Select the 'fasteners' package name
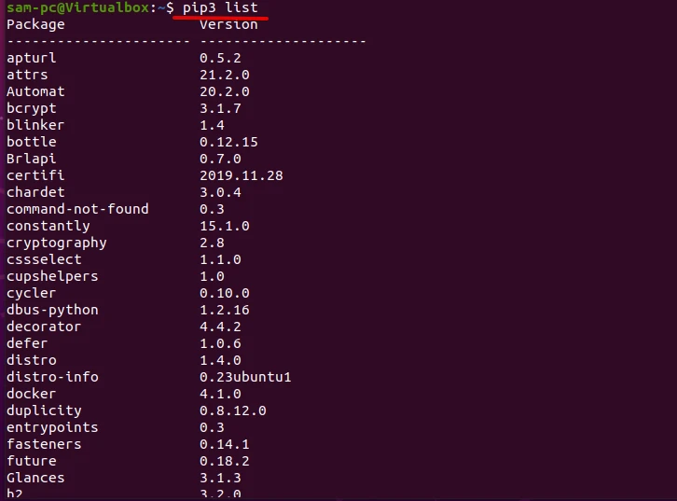This screenshot has height=501, width=677. pyautogui.click(x=44, y=444)
